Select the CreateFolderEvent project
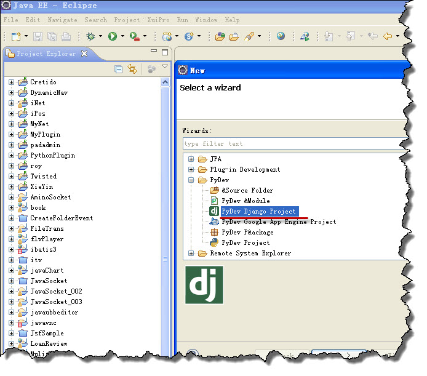This screenshot has width=427, height=376. [62, 218]
